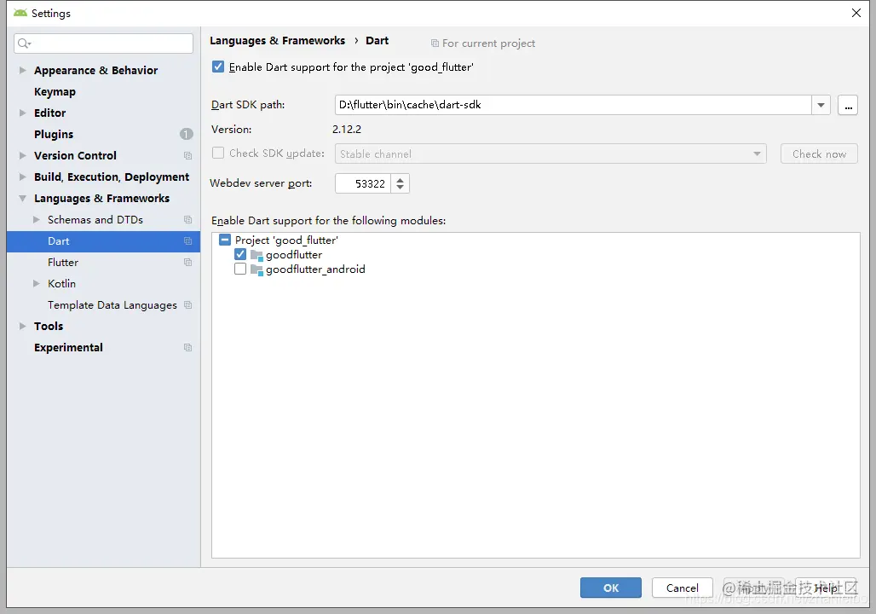The height and width of the screenshot is (614, 876).
Task: Click the project-level icon next to Template Data Languages
Action: click(x=187, y=305)
